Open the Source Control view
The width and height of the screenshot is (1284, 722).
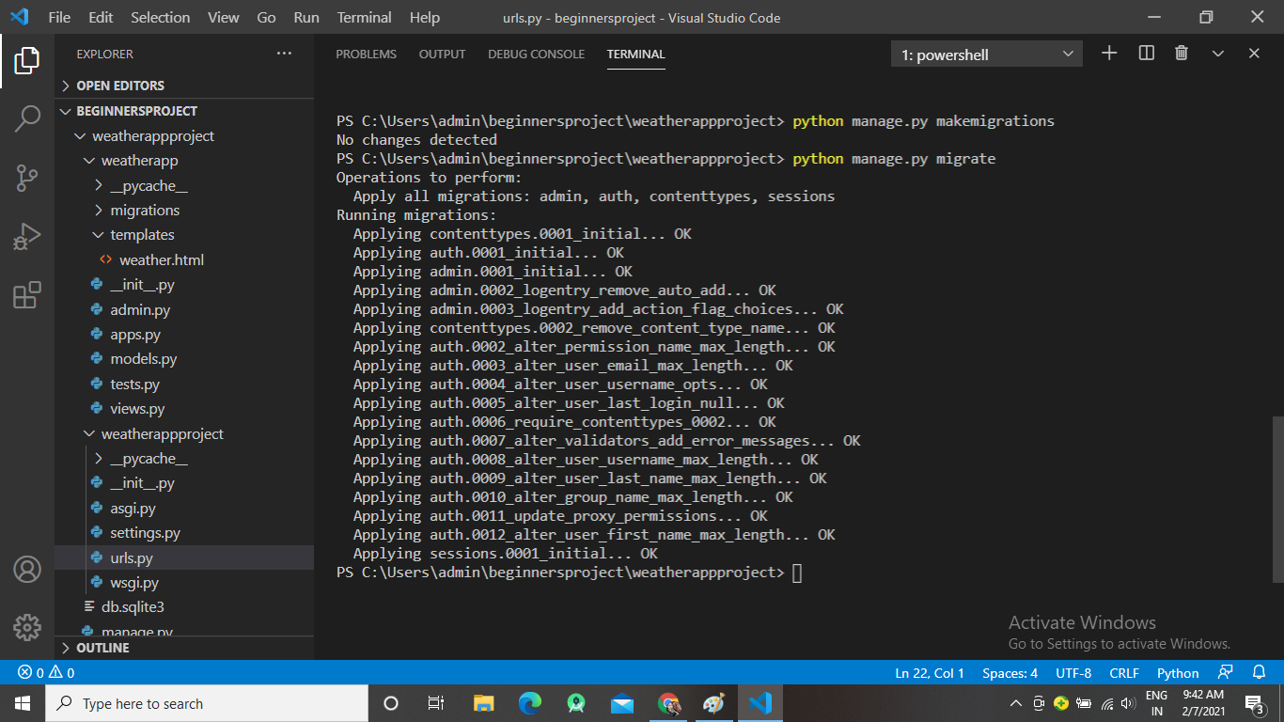coord(27,178)
